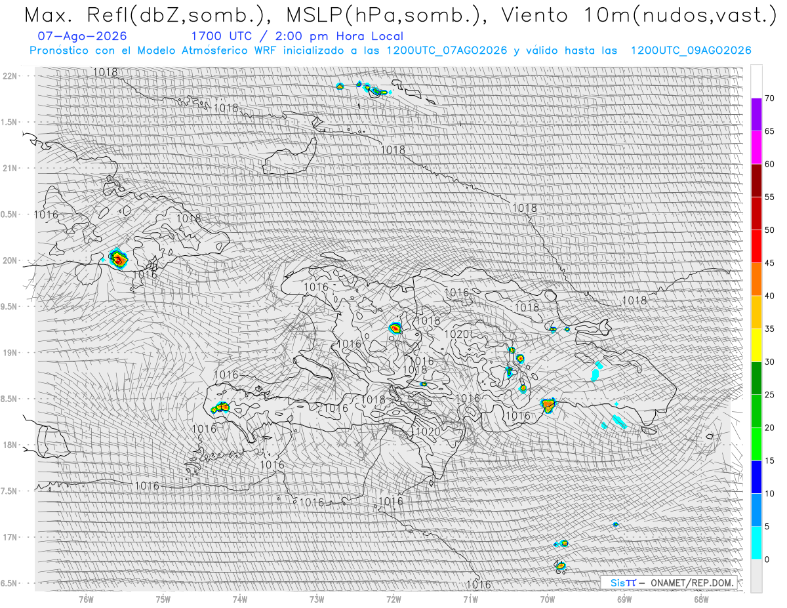
Task: Click the gold 35-40 dBZ colorbar segment
Action: (x=756, y=312)
